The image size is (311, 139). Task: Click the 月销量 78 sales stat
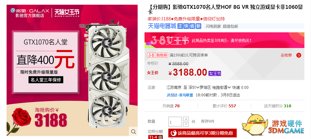tap(171, 106)
